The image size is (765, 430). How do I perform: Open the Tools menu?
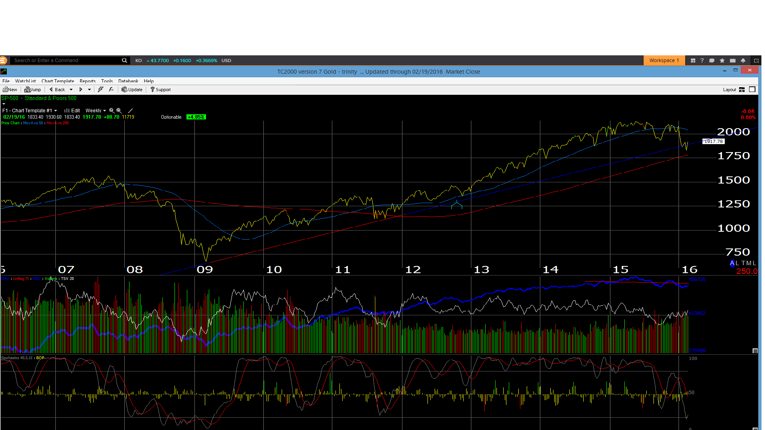(107, 81)
